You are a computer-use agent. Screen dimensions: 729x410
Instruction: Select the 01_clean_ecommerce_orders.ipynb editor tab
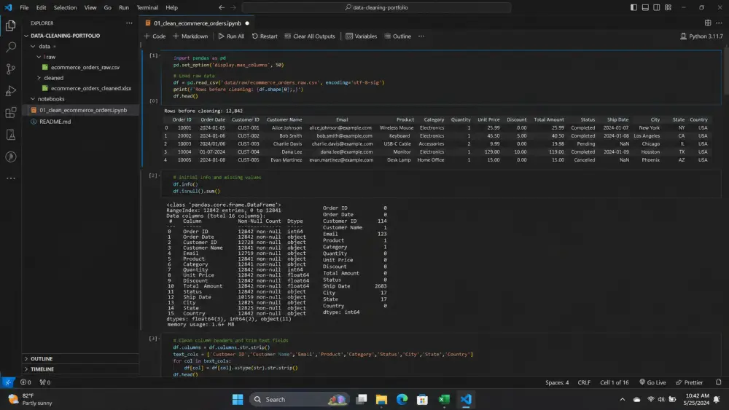(197, 23)
